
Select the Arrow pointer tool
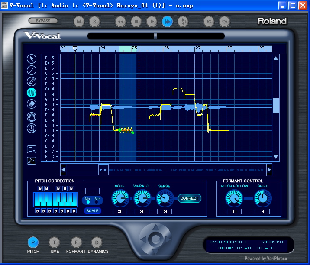click(32, 59)
